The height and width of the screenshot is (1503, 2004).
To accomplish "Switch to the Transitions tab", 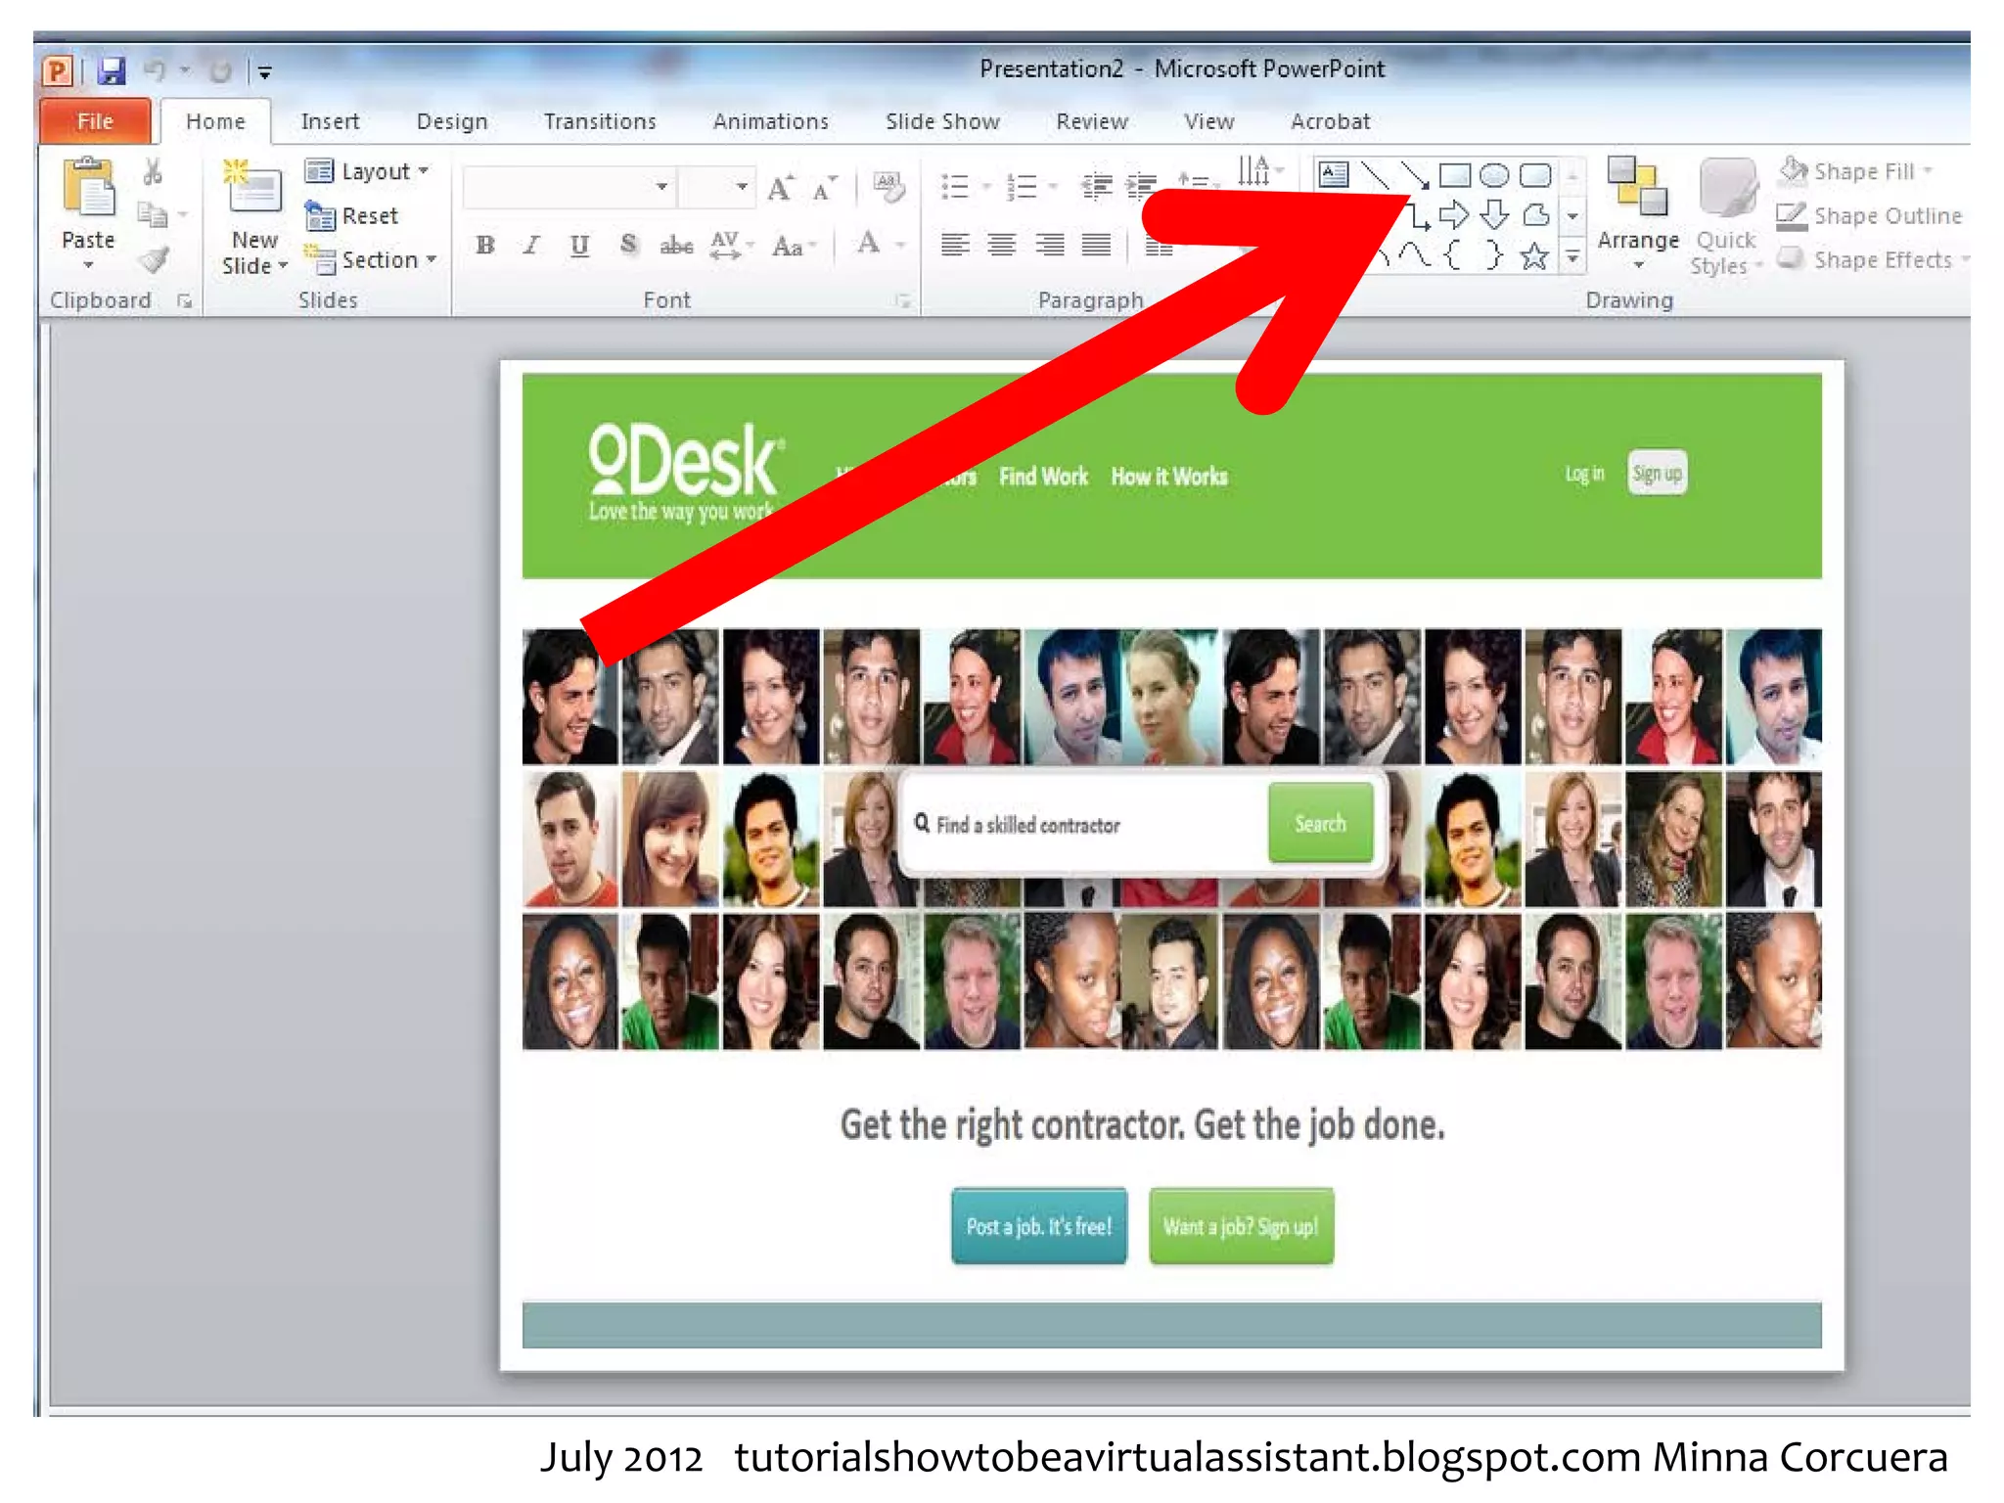I will click(600, 121).
